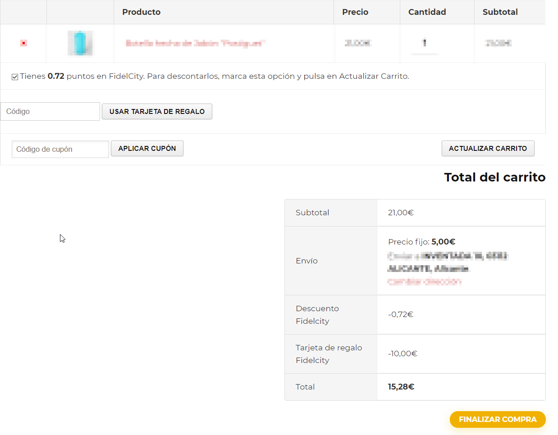Focus the gift card Código field
This screenshot has width=558, height=435.
(50, 112)
